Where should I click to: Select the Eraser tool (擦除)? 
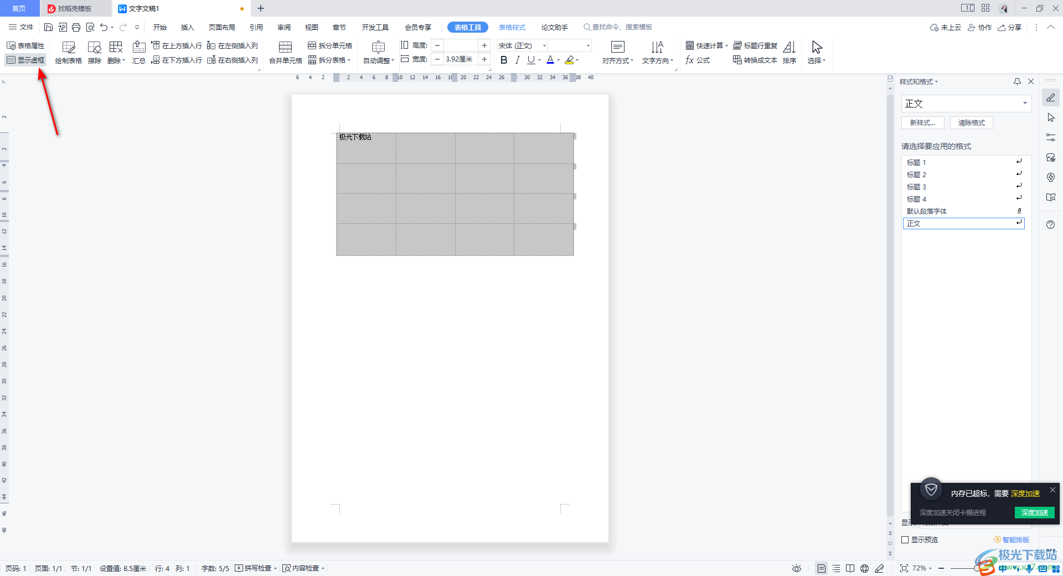tap(95, 53)
